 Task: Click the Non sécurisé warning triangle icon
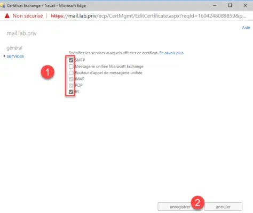(7, 16)
